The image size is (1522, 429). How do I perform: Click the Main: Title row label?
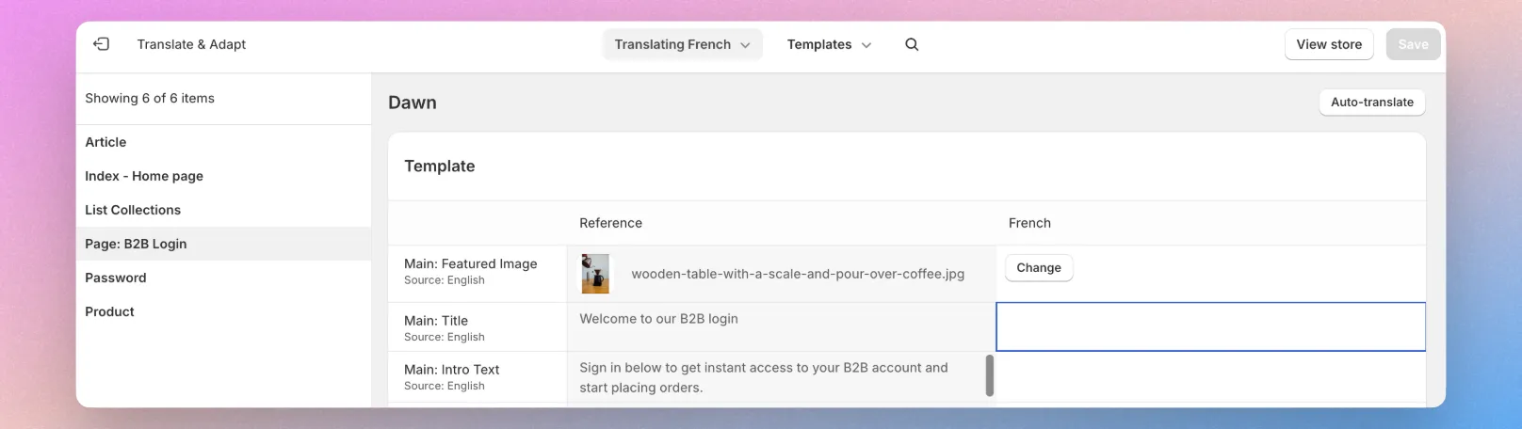click(436, 321)
